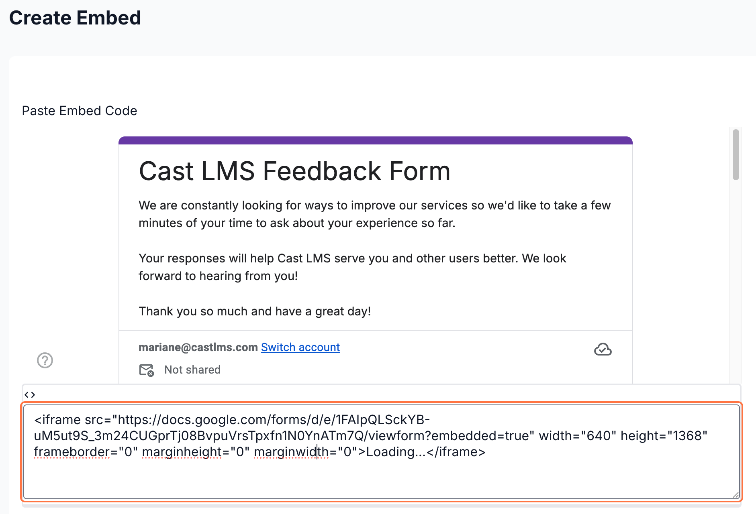Image resolution: width=756 pixels, height=514 pixels.
Task: Place cursor on 'frameborder' in embed code
Action: (x=72, y=452)
